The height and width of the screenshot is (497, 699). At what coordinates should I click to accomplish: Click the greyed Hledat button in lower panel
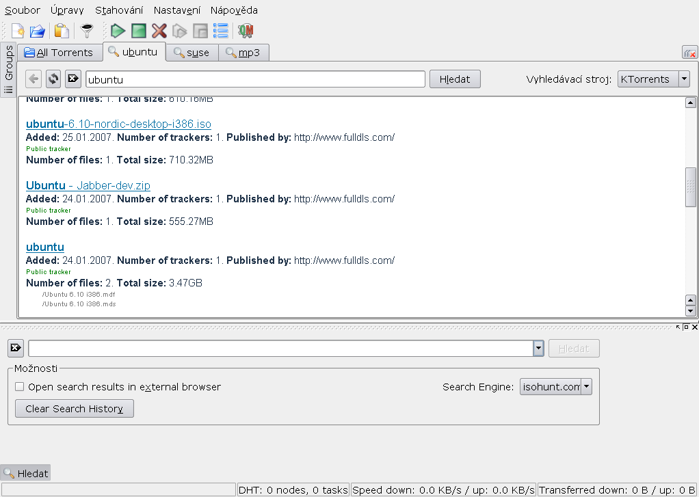[x=574, y=348]
